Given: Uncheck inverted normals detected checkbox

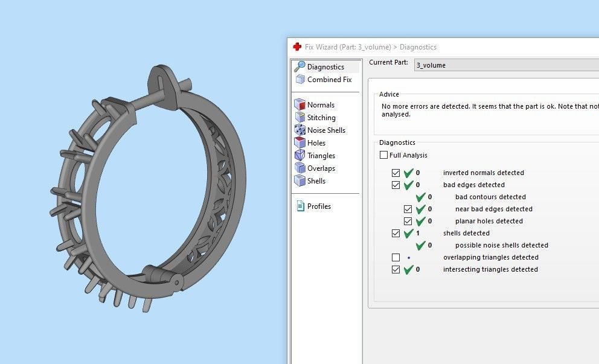Looking at the screenshot, I should pyautogui.click(x=396, y=173).
